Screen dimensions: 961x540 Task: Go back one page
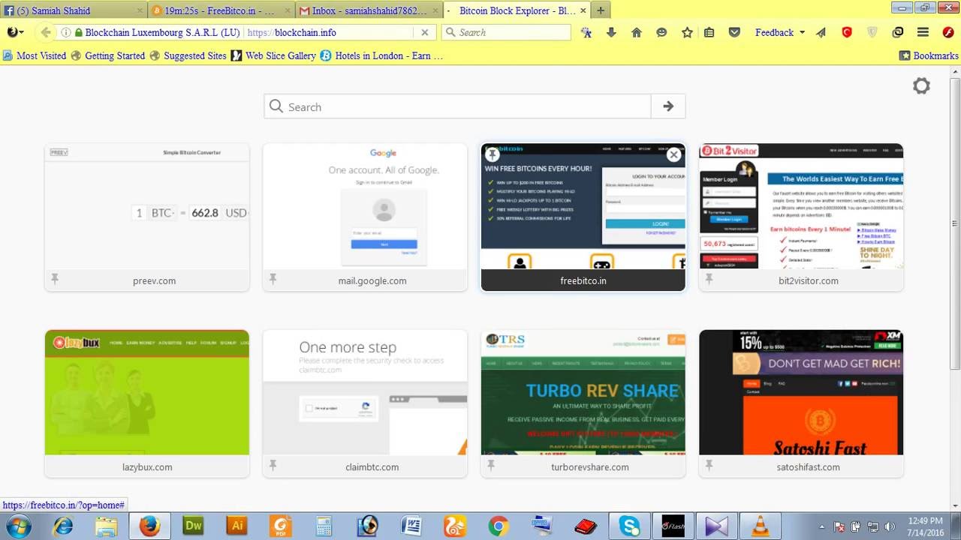click(x=45, y=32)
